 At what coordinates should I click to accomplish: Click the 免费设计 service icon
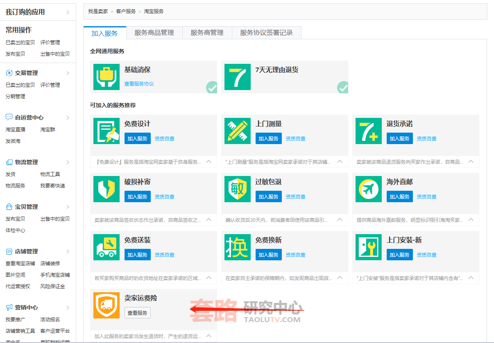tap(107, 131)
